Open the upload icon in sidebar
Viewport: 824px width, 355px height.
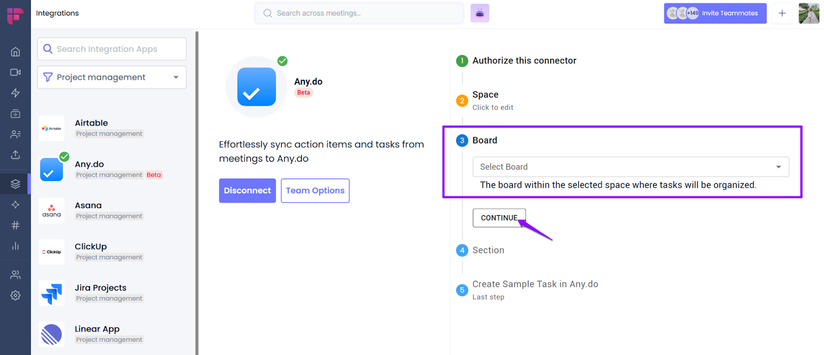point(15,154)
